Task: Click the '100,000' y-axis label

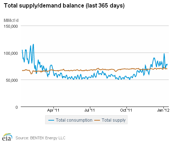Action: pos(11,53)
